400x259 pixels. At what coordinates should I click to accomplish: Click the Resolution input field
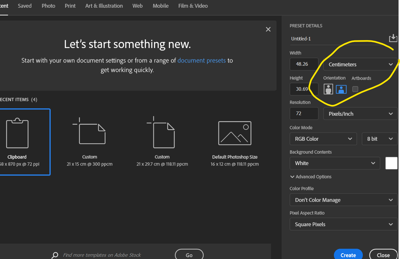pyautogui.click(x=304, y=113)
